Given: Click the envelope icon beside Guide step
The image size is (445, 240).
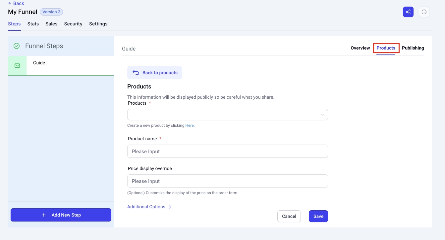Looking at the screenshot, I should tap(17, 66).
